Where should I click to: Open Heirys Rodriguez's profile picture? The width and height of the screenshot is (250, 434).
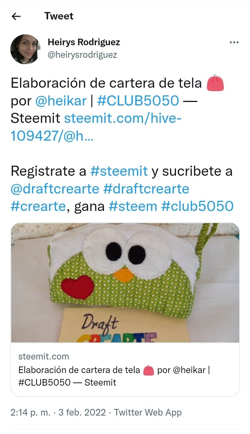pos(26,49)
